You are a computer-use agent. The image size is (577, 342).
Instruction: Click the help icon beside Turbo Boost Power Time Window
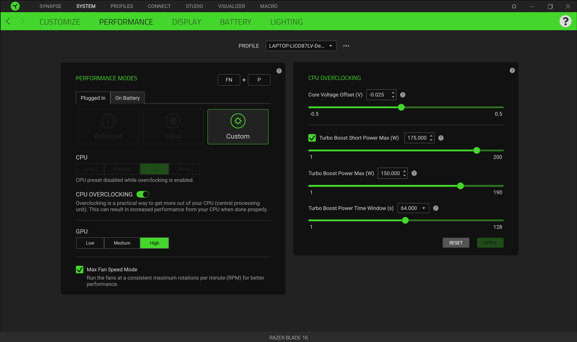click(436, 208)
